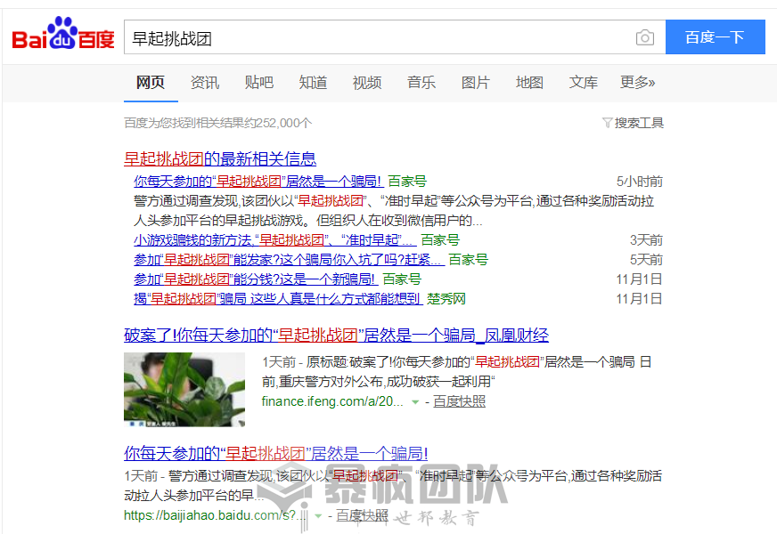Click result count text 约252,000个
777x534 pixels.
(277, 123)
